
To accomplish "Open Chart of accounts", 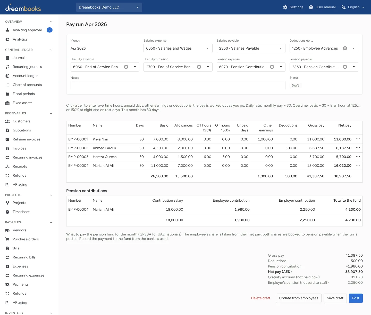I will pos(29,85).
